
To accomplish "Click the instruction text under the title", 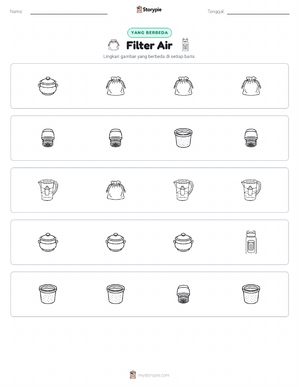I will pos(149,56).
